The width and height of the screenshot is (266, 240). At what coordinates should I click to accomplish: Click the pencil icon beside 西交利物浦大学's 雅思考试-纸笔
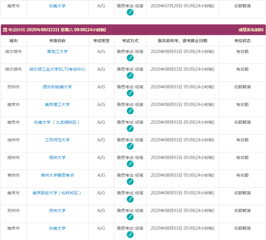130,93
